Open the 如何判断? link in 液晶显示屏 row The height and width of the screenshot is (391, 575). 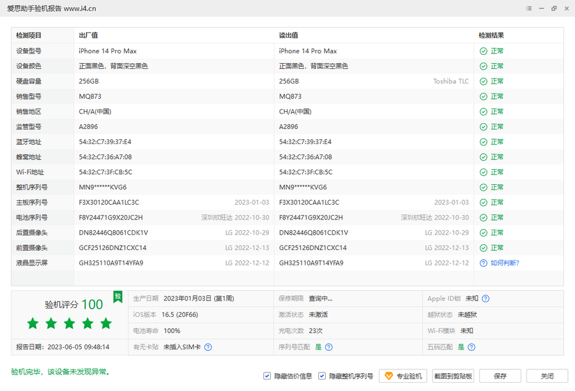(x=505, y=263)
